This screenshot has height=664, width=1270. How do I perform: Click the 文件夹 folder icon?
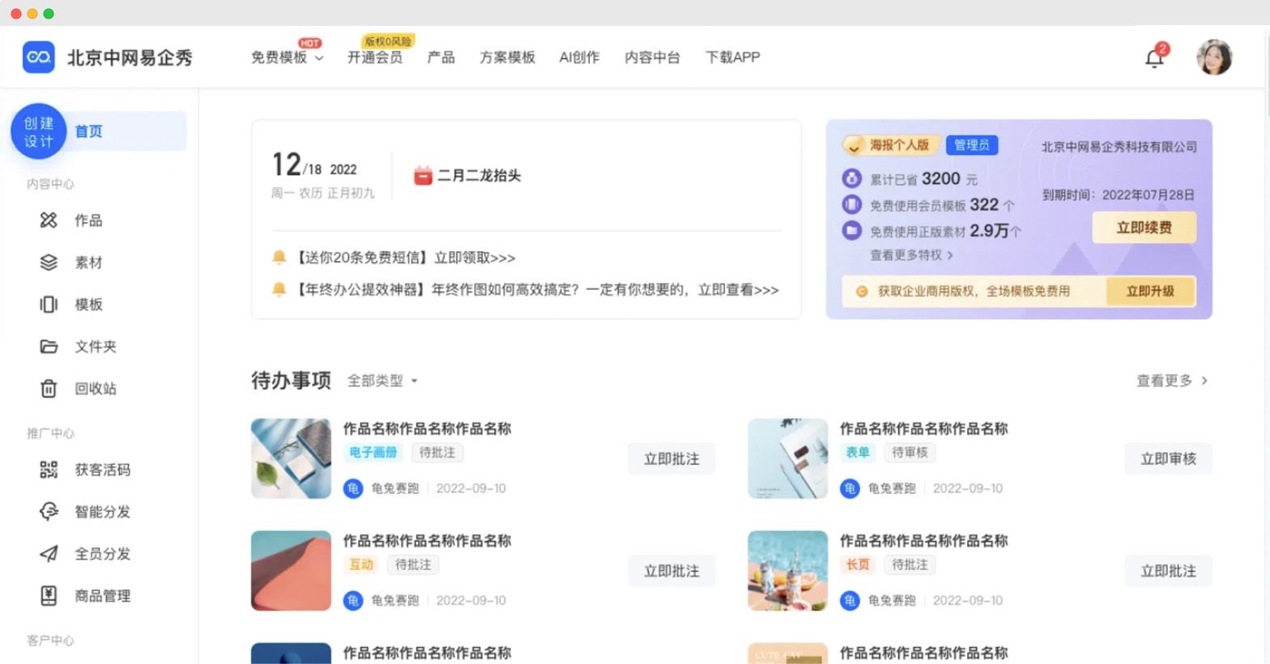pyautogui.click(x=49, y=347)
